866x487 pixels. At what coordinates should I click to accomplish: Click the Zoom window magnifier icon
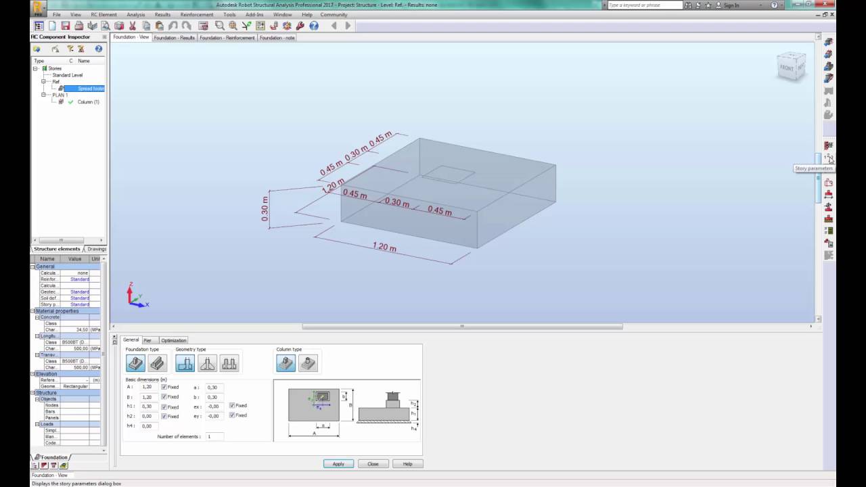(x=219, y=26)
